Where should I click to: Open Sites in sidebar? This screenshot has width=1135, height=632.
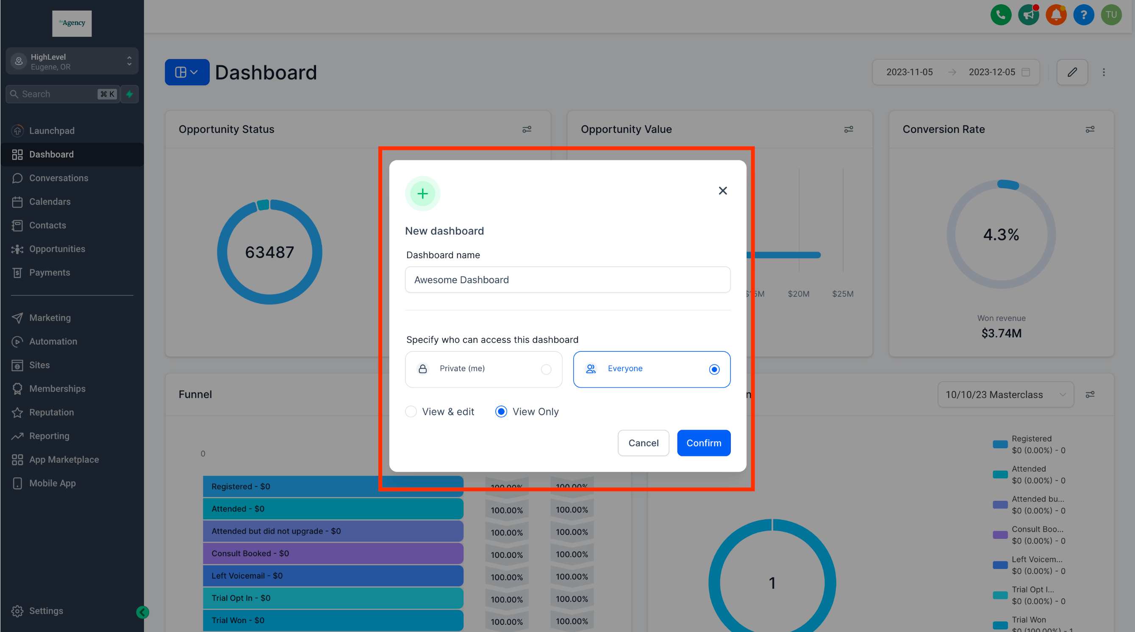[x=72, y=365]
